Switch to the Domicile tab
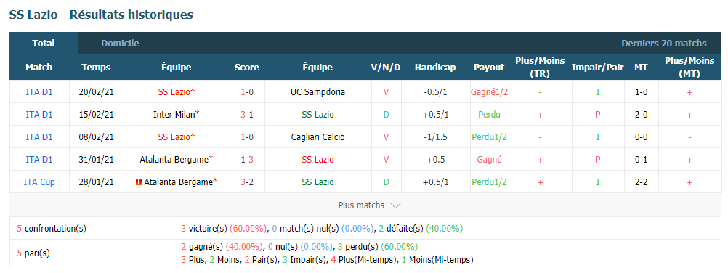Image resolution: width=728 pixels, height=273 pixels. point(121,43)
